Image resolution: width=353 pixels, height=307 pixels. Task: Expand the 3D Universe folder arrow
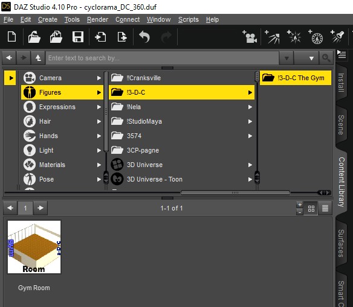pyautogui.click(x=250, y=165)
